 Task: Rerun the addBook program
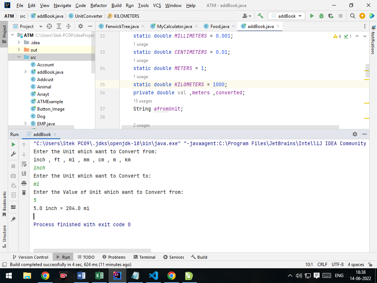13,145
